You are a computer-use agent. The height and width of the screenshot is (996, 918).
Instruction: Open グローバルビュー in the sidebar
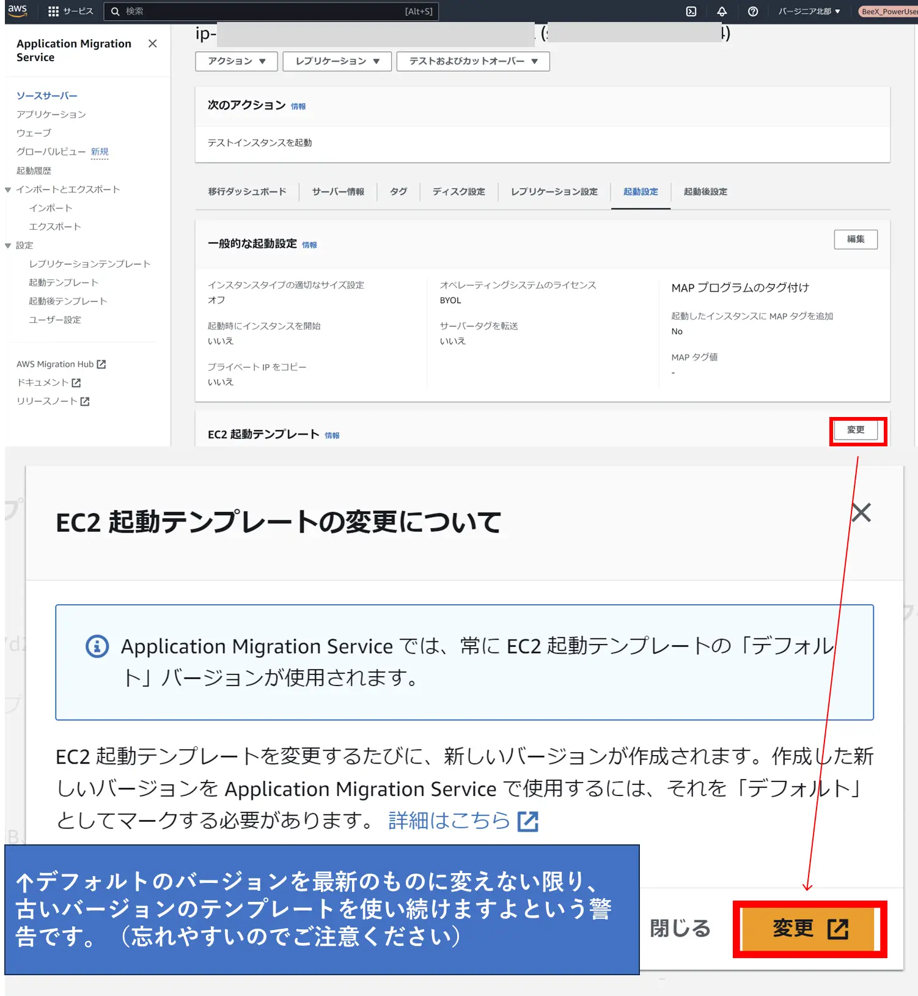point(51,152)
